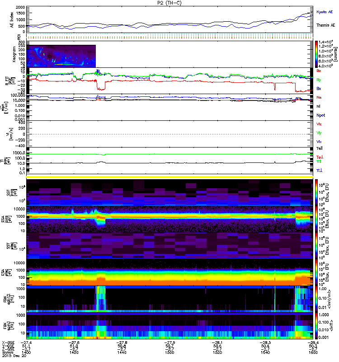Click the 1400 time axis tick label
This screenshot has height=362, width=339.
coord(28,353)
